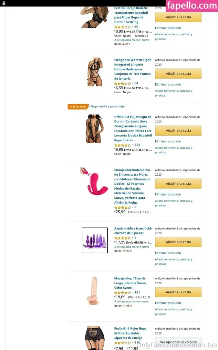Click the 'Más vendido' orange badge
Screen dimensions: 218x350
point(78,107)
